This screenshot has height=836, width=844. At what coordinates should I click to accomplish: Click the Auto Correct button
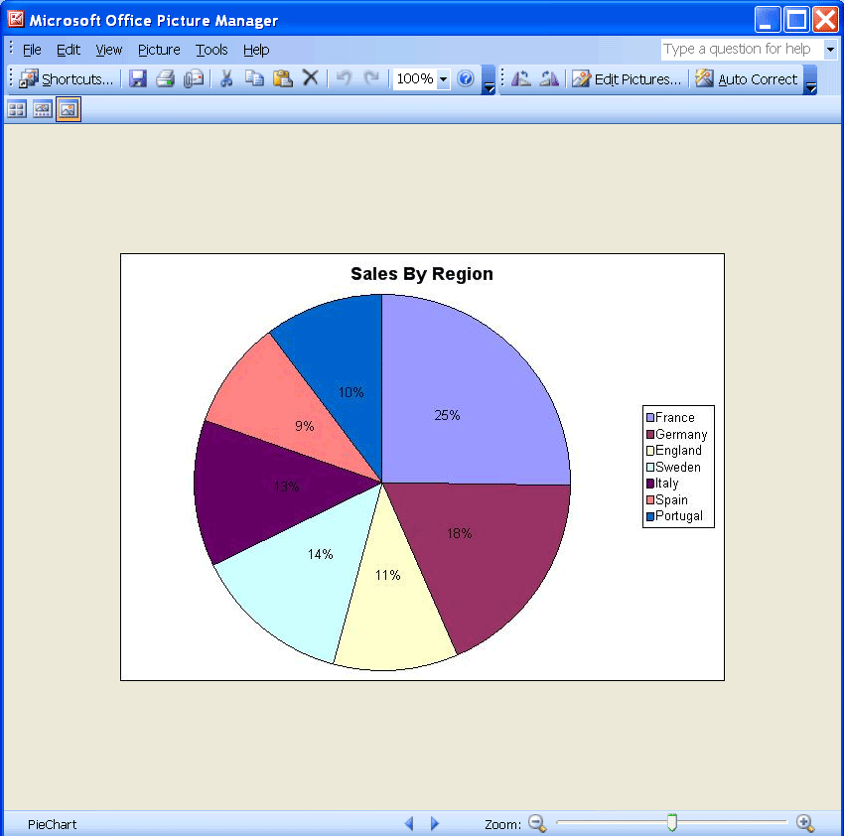(x=747, y=79)
